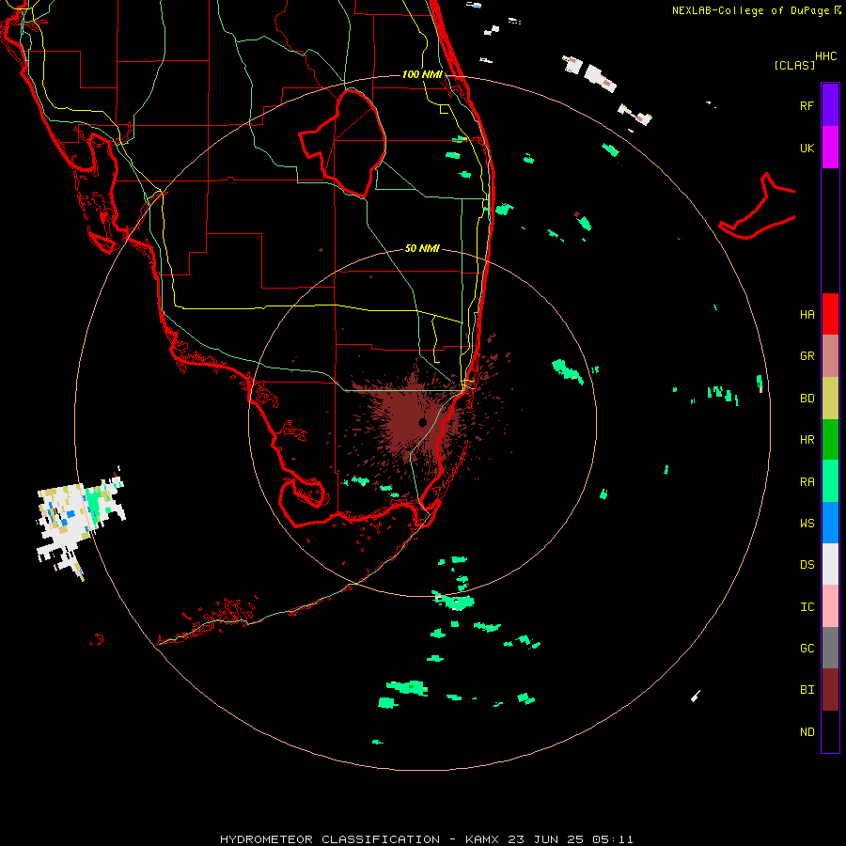Click the KAMX radar site center dot
Image resolution: width=846 pixels, height=846 pixels.
pyautogui.click(x=422, y=422)
